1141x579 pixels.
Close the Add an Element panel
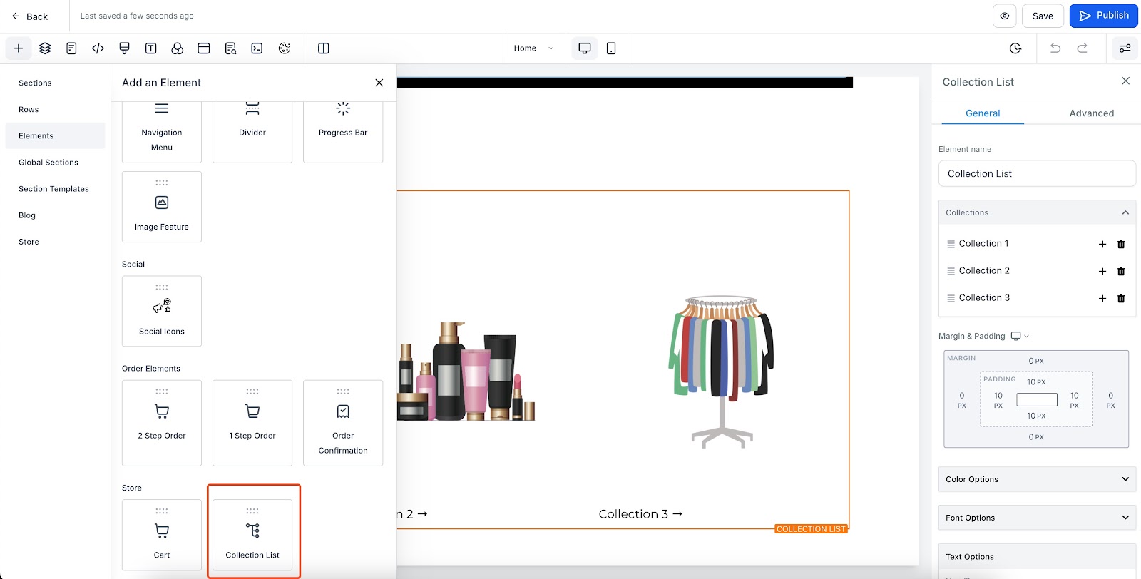(x=379, y=83)
